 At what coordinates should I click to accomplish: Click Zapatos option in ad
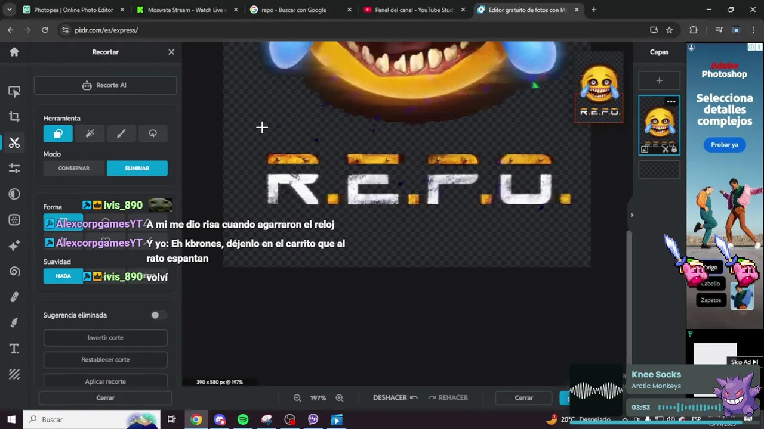pos(711,300)
